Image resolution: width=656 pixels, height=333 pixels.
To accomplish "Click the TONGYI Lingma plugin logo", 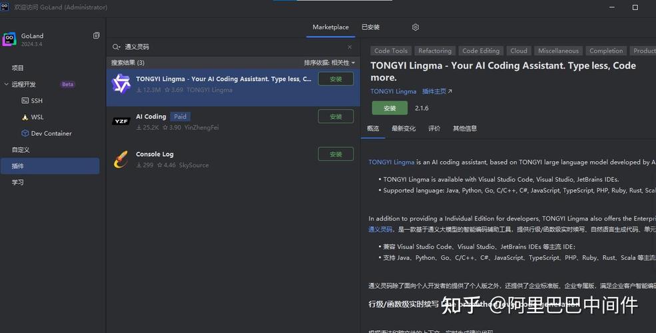I will coord(121,84).
